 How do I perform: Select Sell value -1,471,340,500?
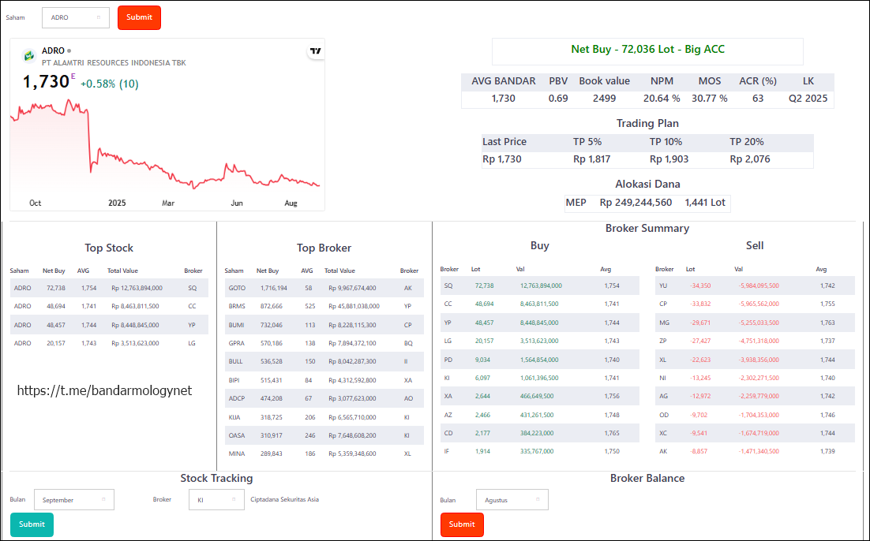tap(759, 451)
